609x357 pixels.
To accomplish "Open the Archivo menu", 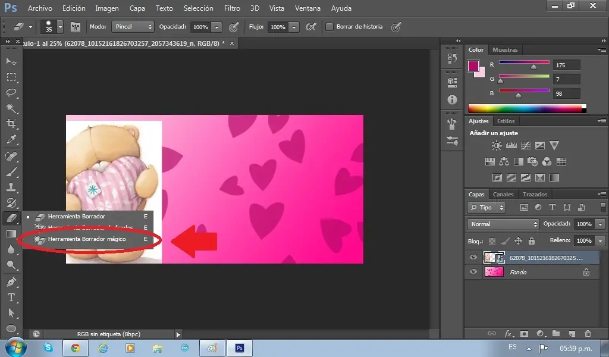I will coord(40,8).
